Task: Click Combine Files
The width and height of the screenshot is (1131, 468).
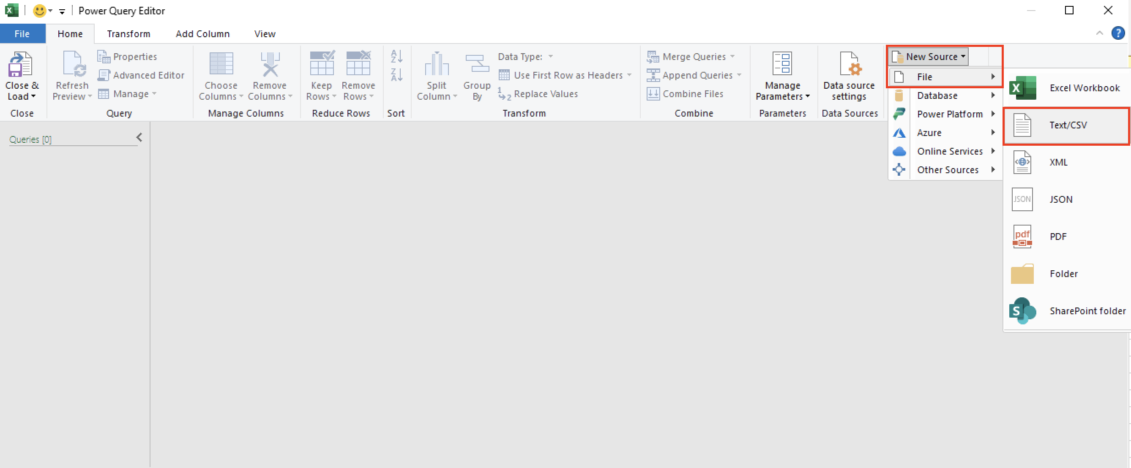Action: point(685,94)
